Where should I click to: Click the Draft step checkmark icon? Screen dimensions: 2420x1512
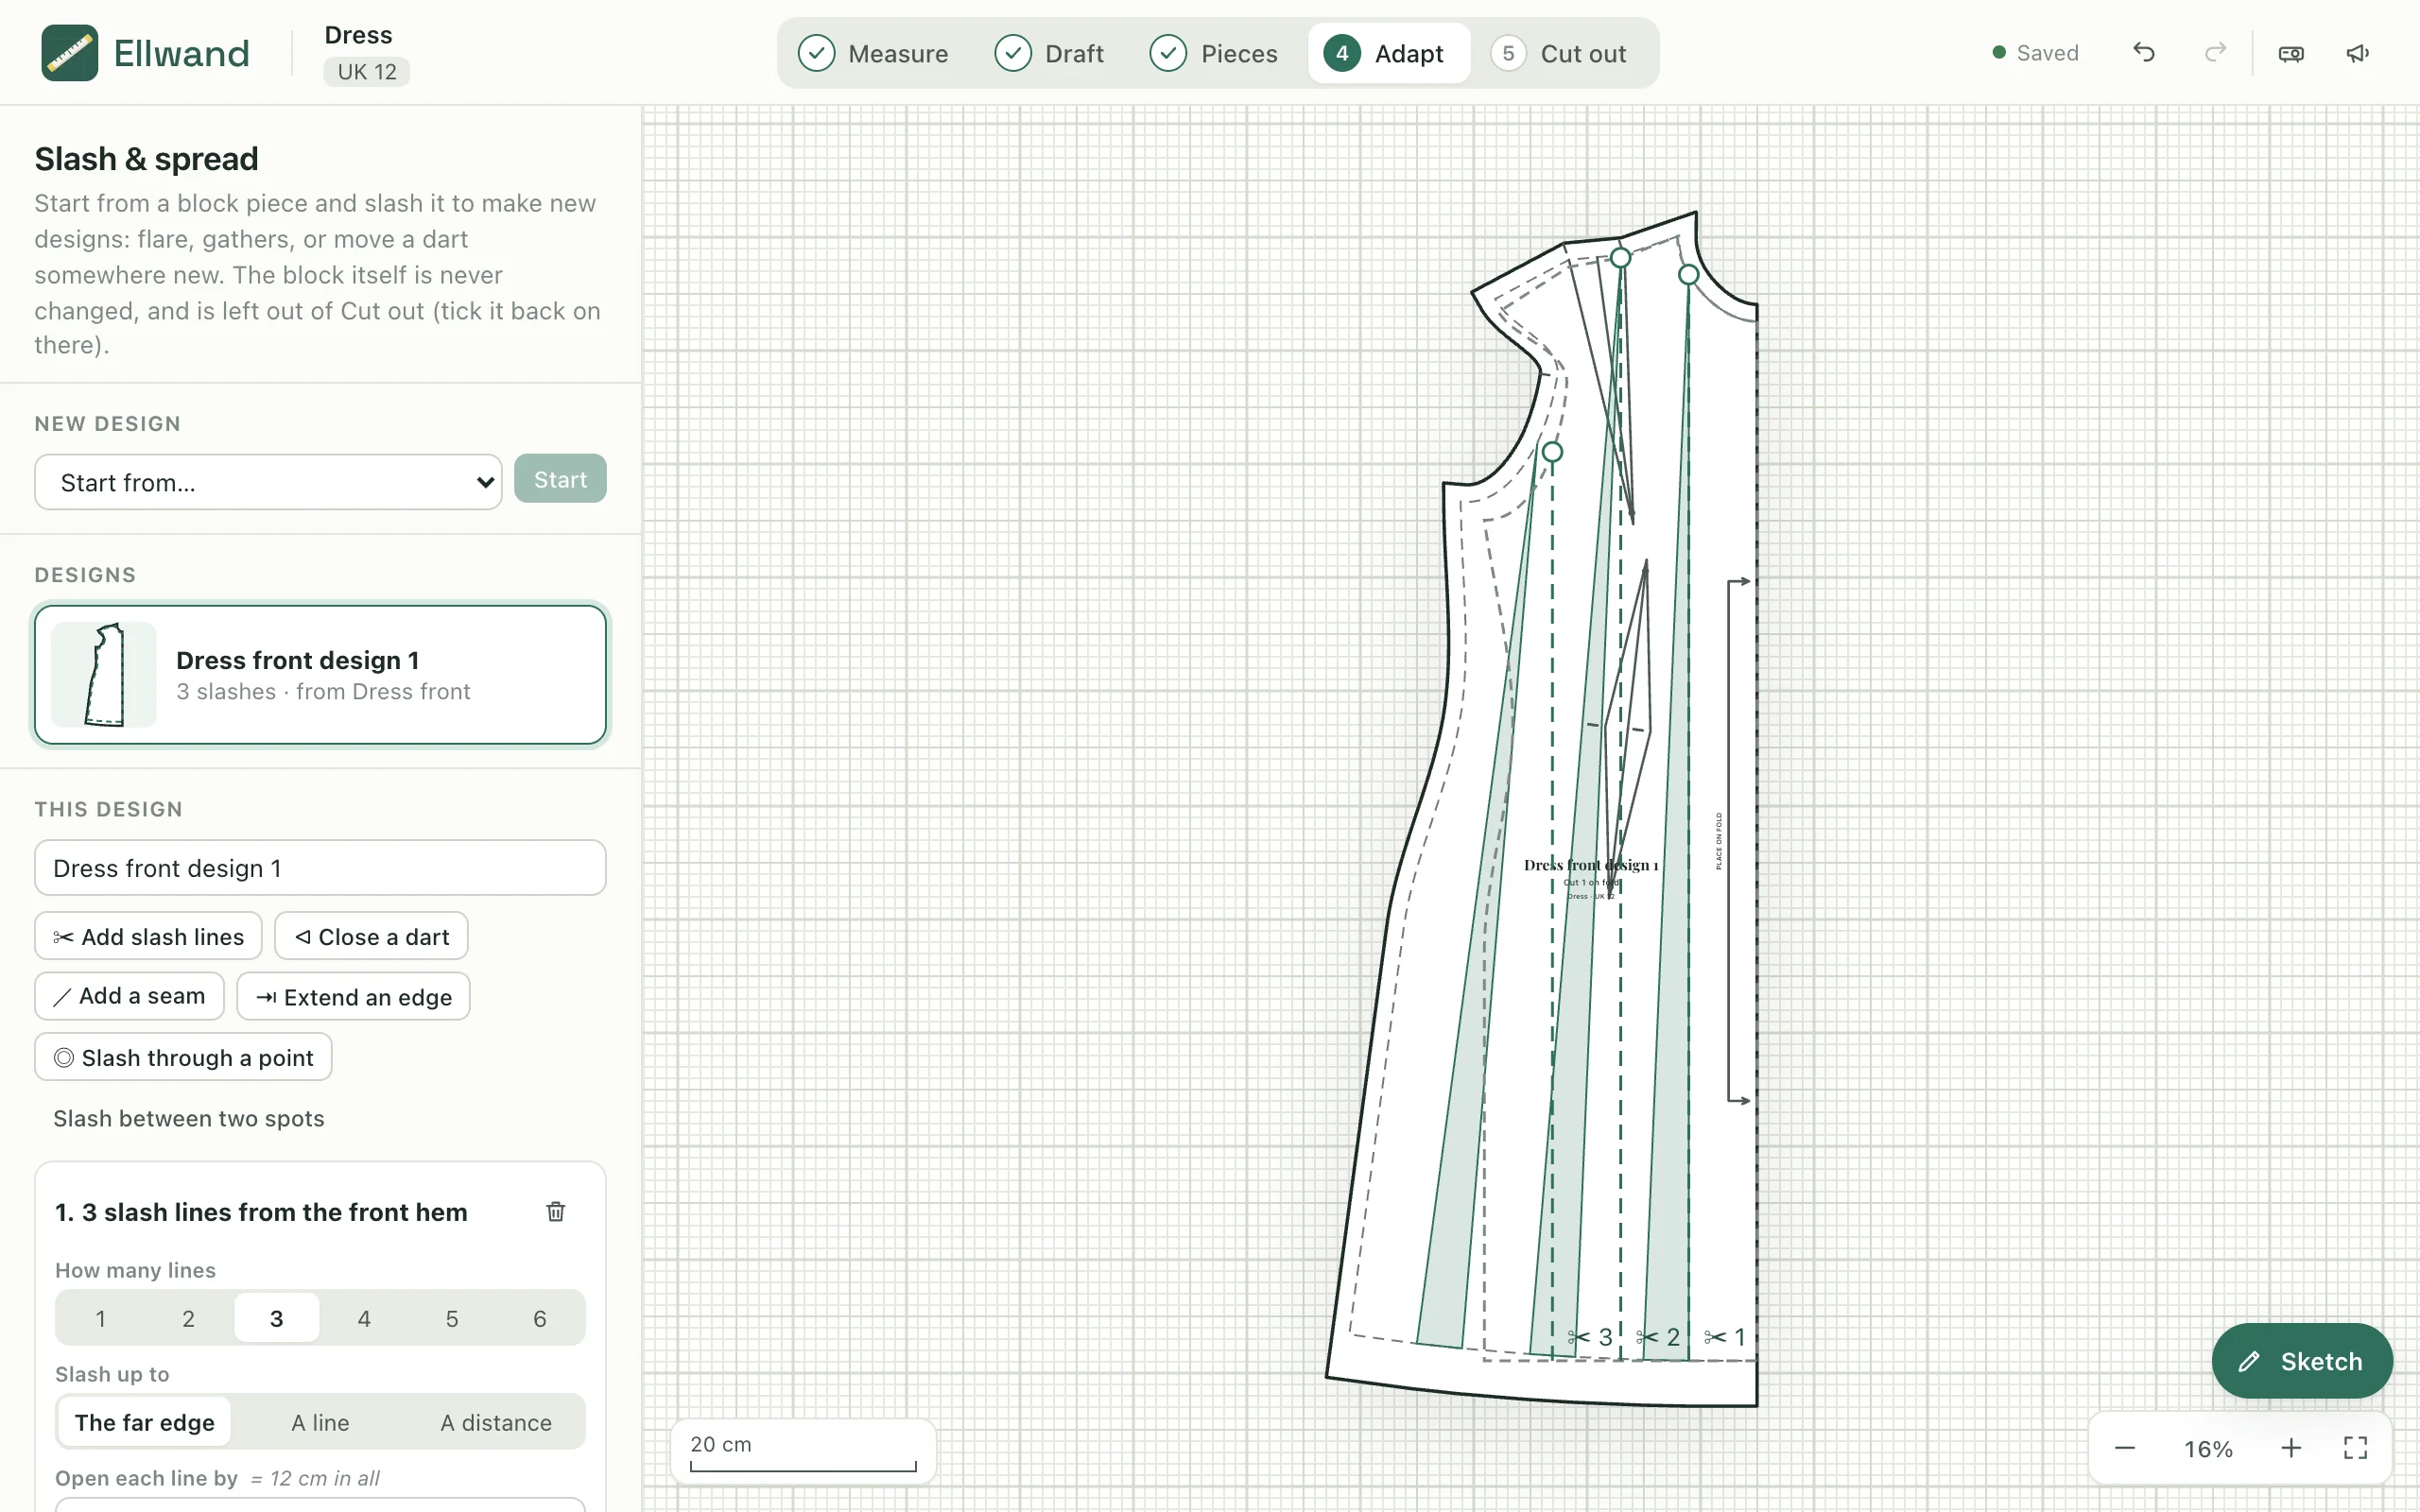[x=1013, y=53]
